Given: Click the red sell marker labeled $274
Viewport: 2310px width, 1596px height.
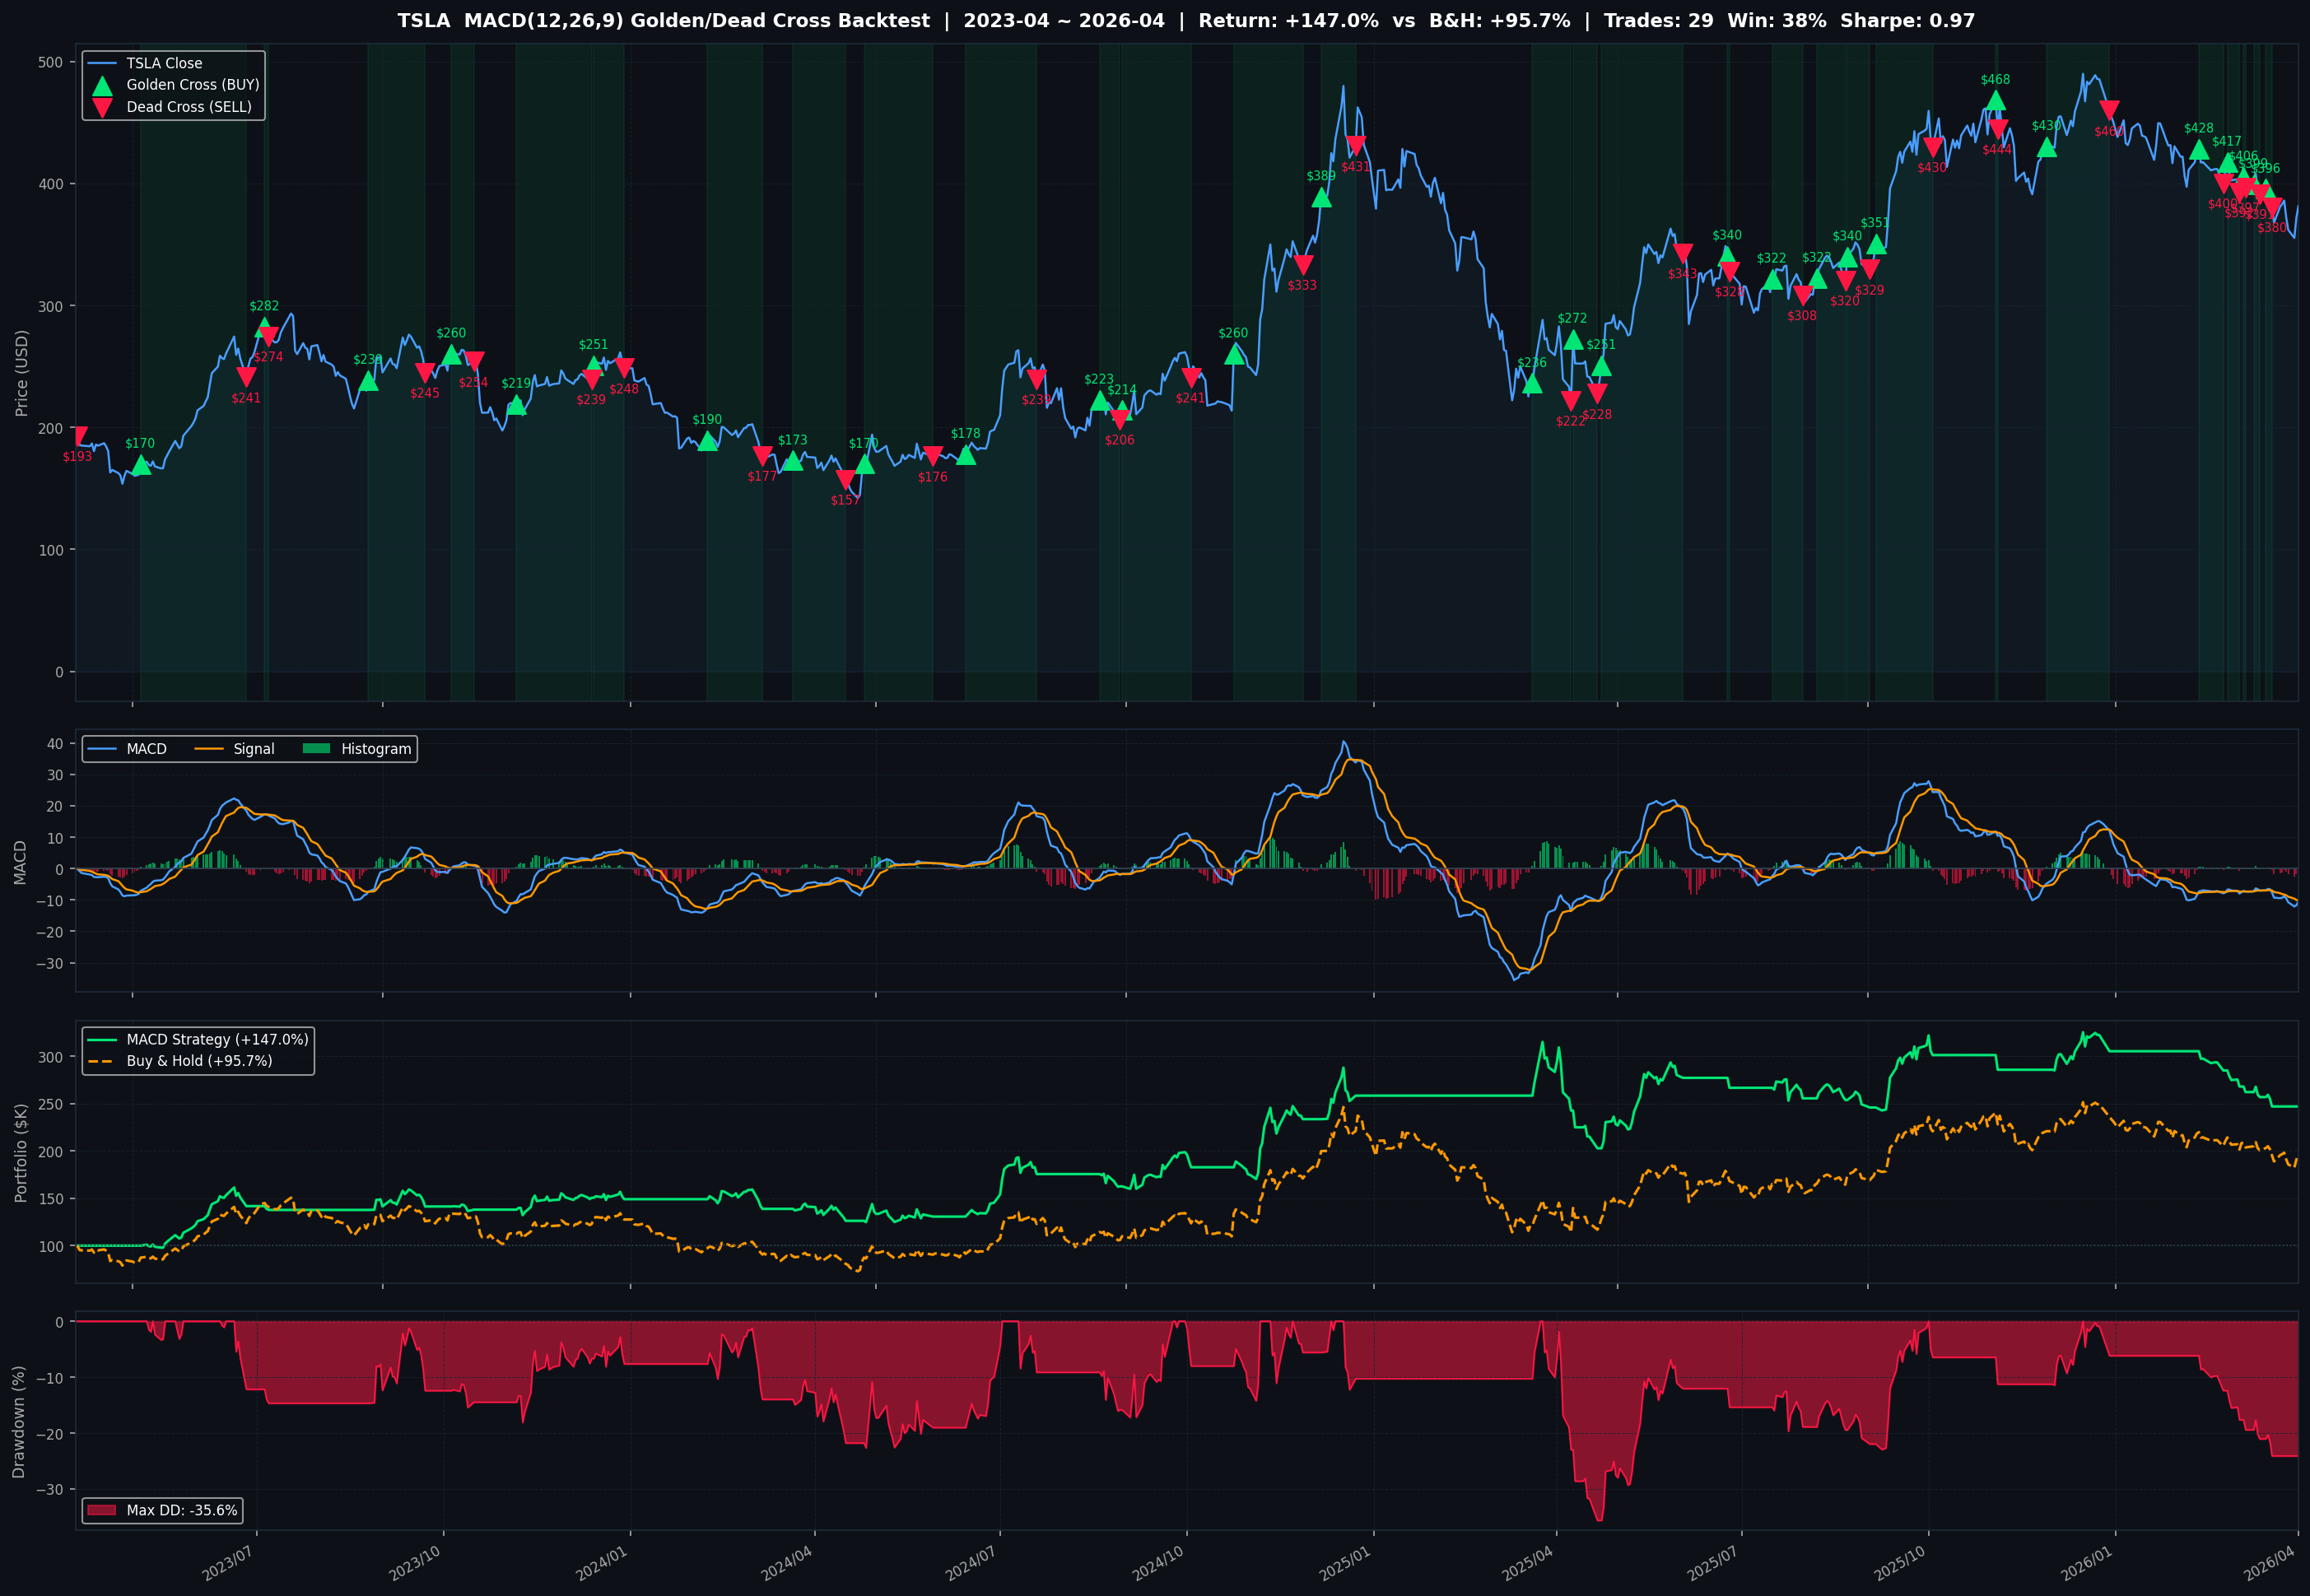Looking at the screenshot, I should pyautogui.click(x=268, y=337).
